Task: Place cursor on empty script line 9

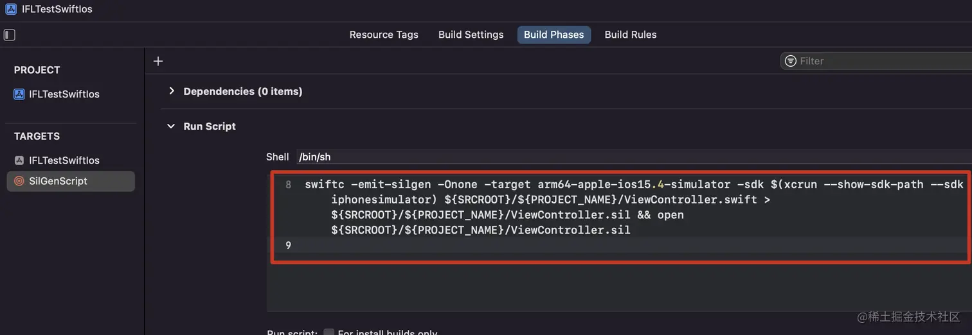Action: 579,245
